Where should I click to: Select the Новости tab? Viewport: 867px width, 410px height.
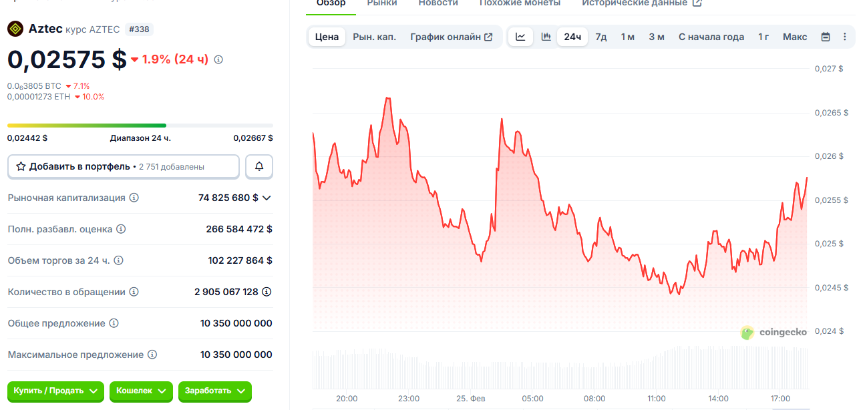coord(438,3)
